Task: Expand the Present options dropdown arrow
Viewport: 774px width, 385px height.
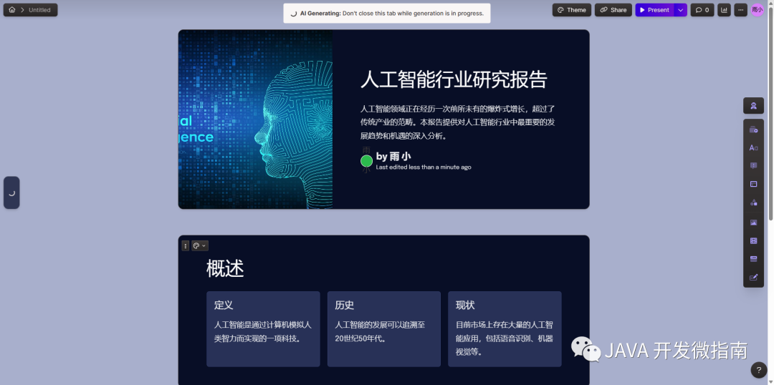Action: point(680,10)
